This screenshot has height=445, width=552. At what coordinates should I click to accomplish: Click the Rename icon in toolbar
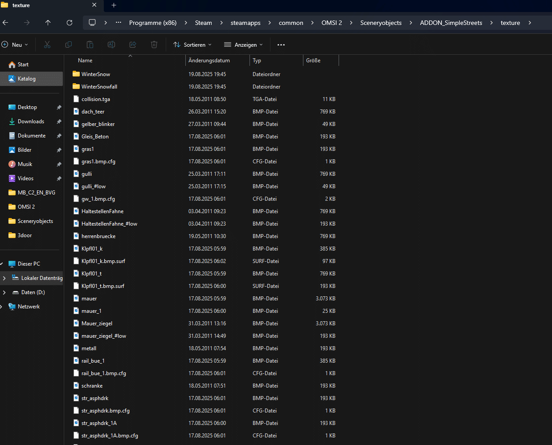coord(111,44)
